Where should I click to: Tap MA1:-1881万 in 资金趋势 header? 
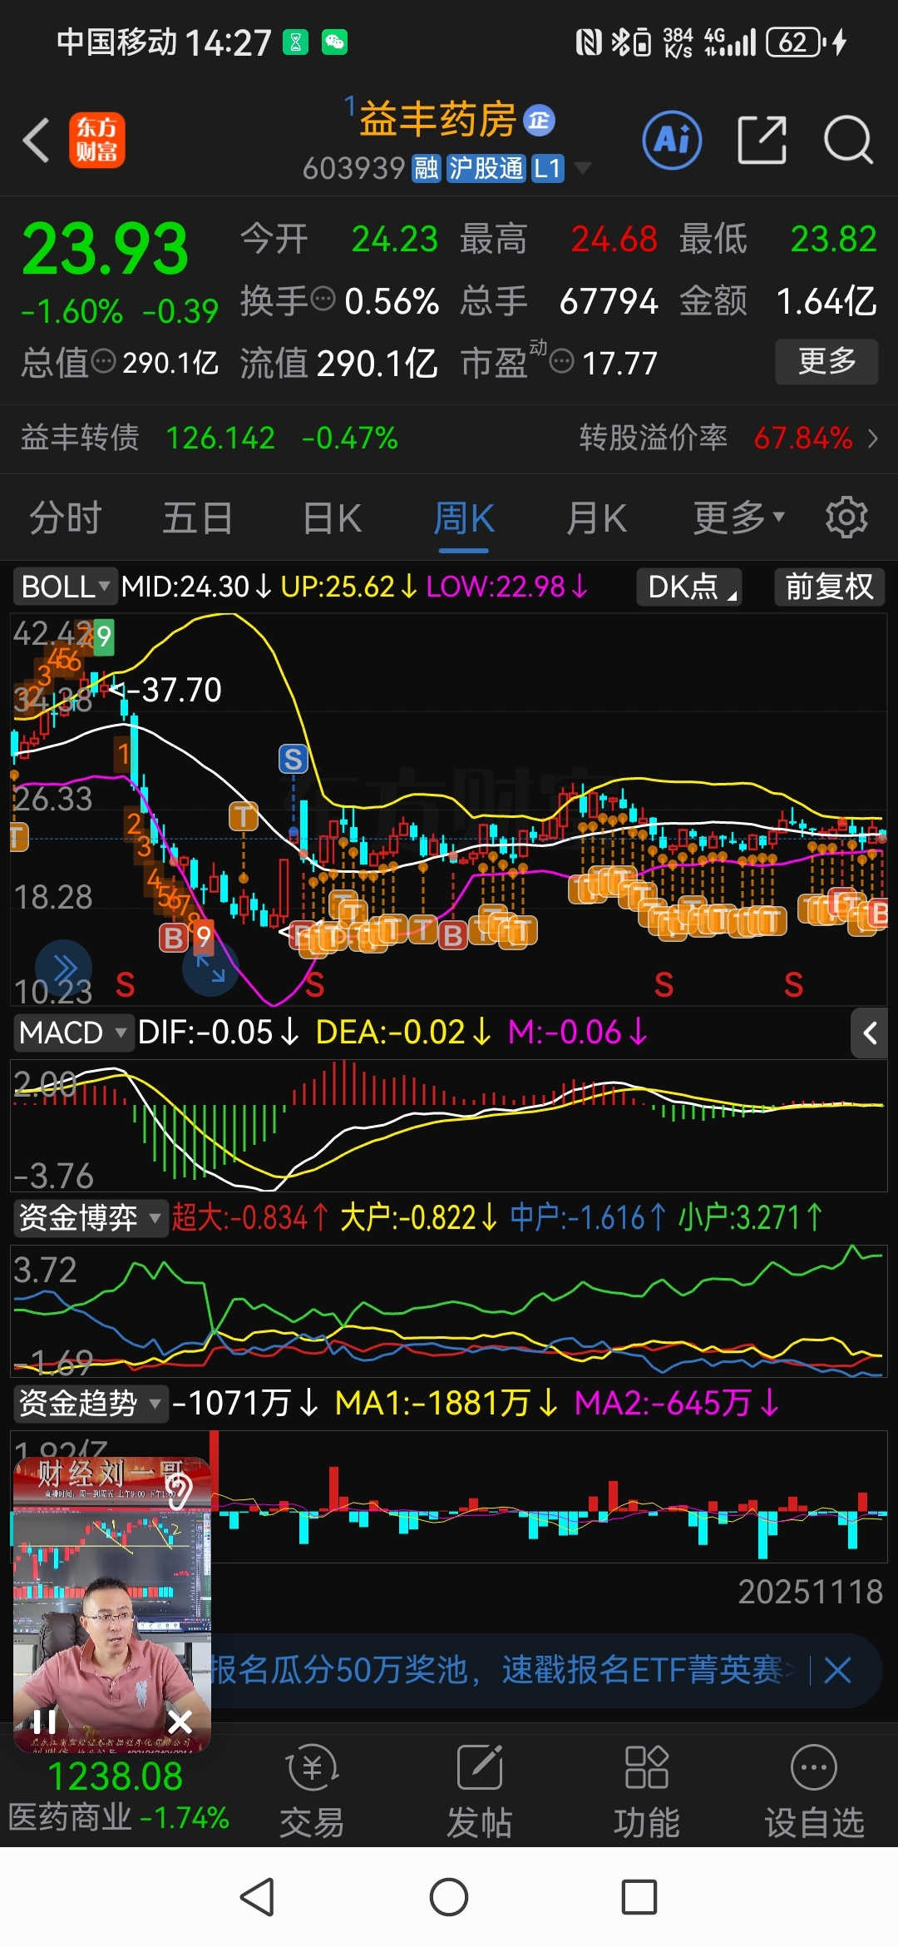[446, 1404]
